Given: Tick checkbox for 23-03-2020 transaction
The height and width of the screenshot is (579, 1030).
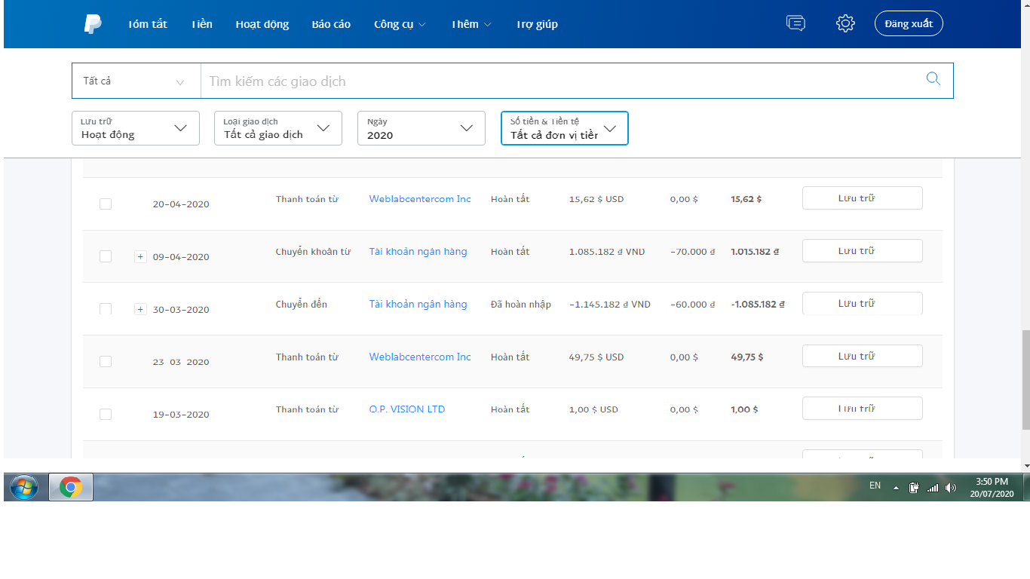Looking at the screenshot, I should tap(106, 362).
